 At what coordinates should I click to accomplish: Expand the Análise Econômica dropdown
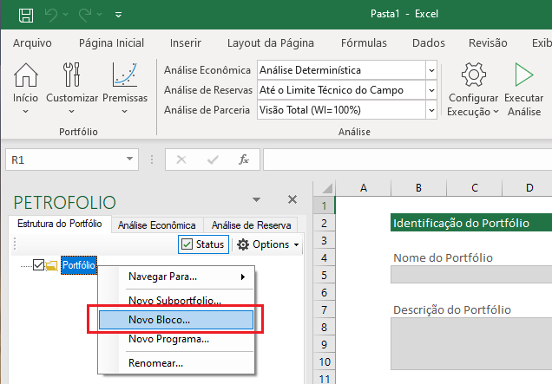point(431,70)
